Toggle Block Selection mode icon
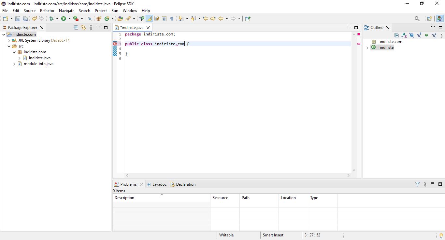The image size is (445, 240). click(164, 19)
